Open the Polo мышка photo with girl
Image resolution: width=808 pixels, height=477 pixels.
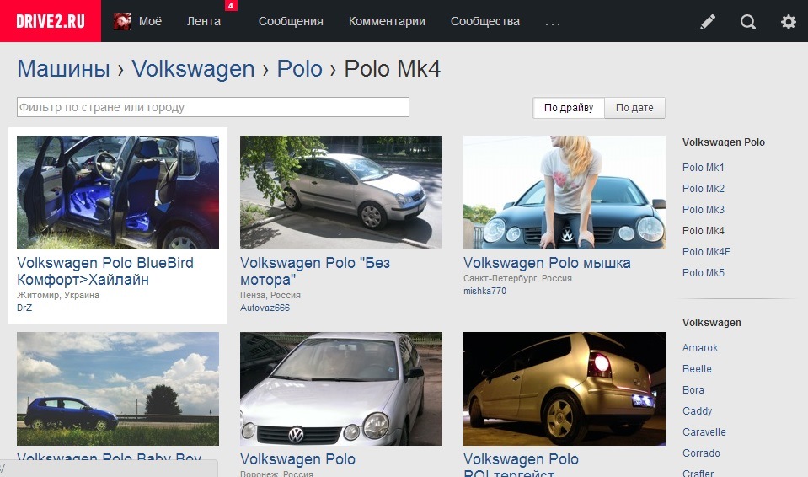[x=565, y=192]
